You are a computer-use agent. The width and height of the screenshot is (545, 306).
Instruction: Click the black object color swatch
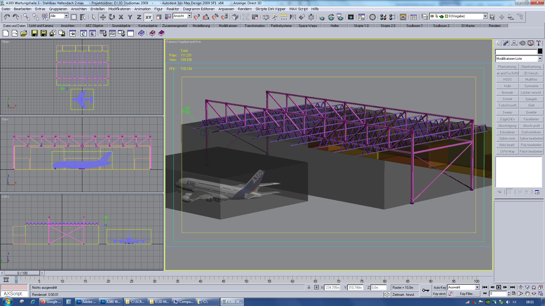(x=540, y=51)
